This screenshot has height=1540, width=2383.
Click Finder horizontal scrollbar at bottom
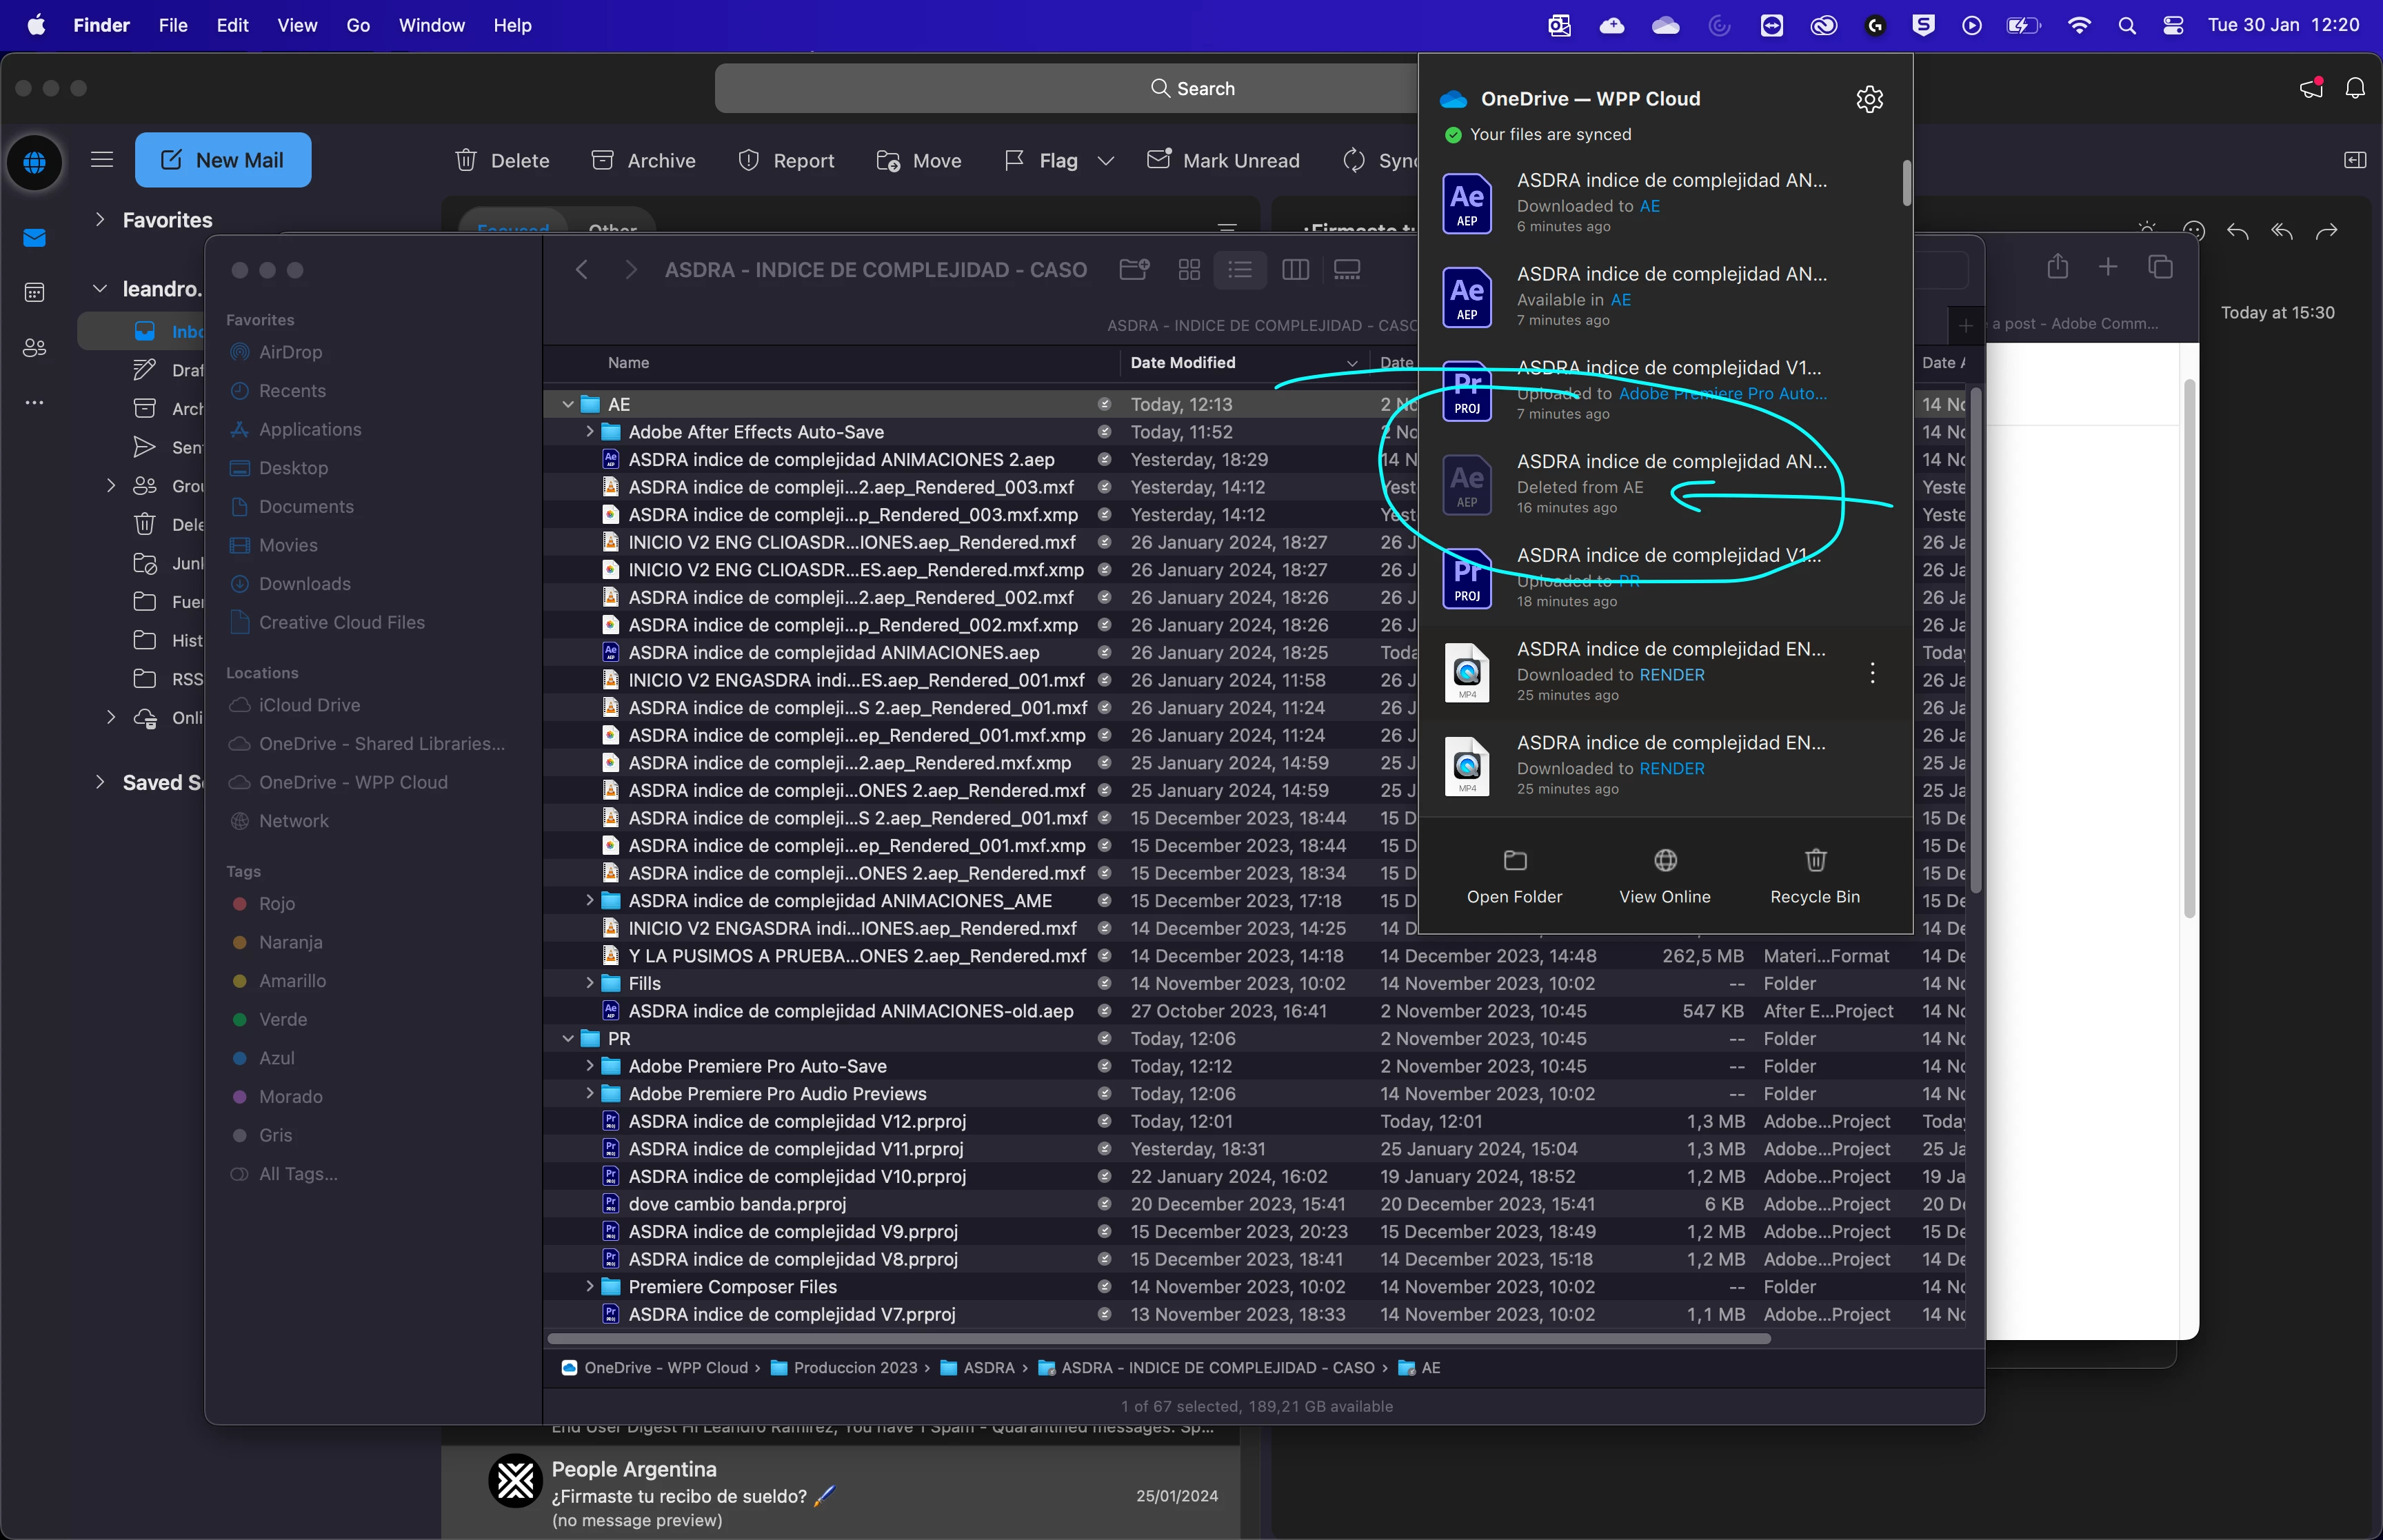(1158, 1339)
